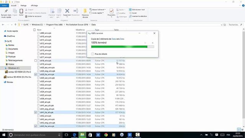Click the OneDrive cloud item in sidebar
245x138 pixels.
click(9, 36)
